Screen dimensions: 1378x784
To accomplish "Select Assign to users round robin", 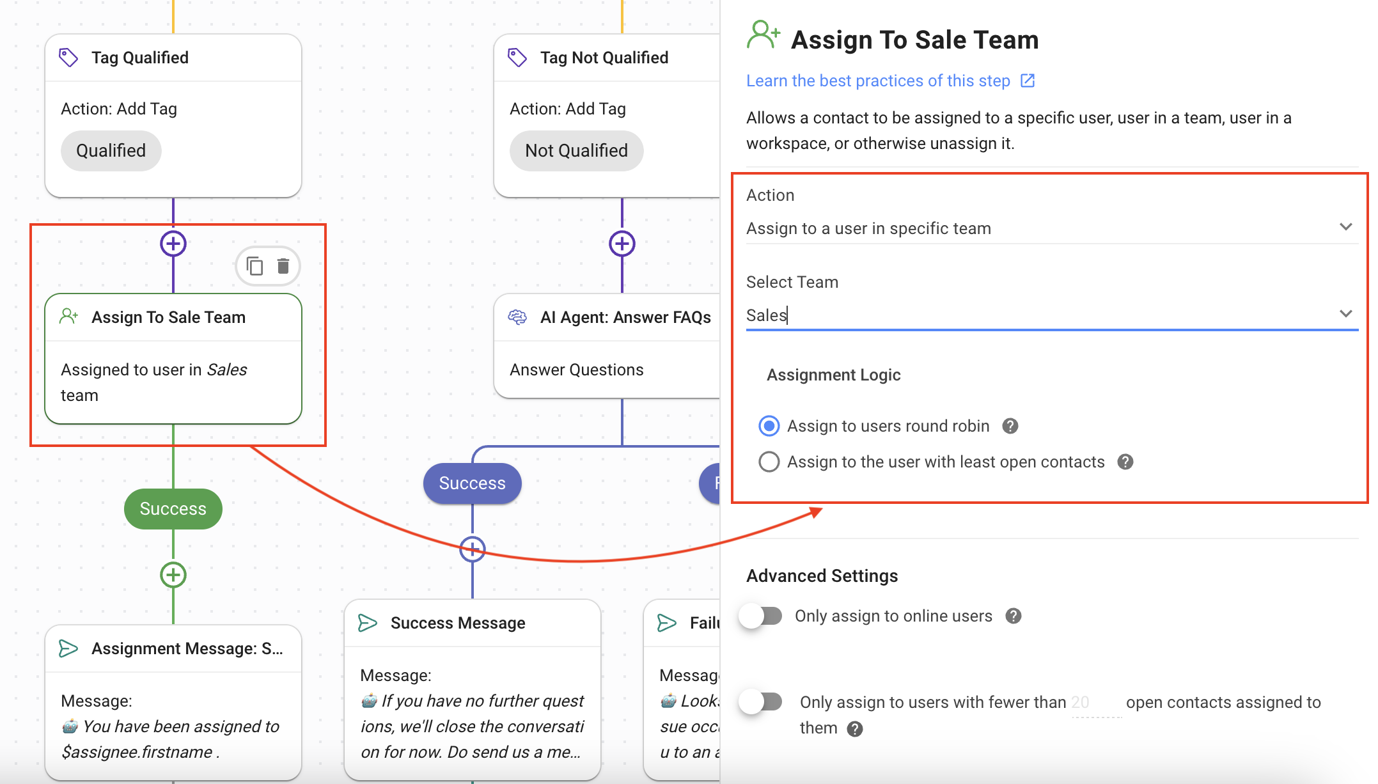I will point(769,426).
